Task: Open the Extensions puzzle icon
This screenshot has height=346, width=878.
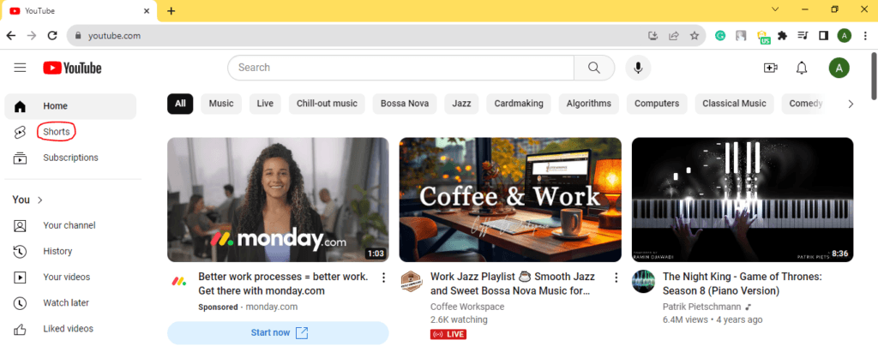Action: pos(783,36)
